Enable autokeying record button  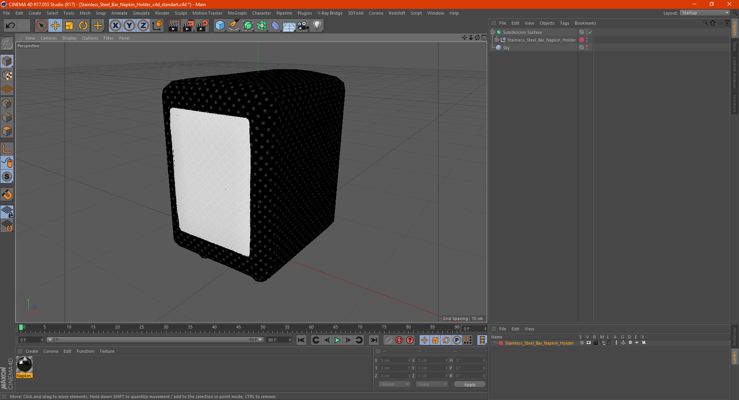[x=399, y=340]
